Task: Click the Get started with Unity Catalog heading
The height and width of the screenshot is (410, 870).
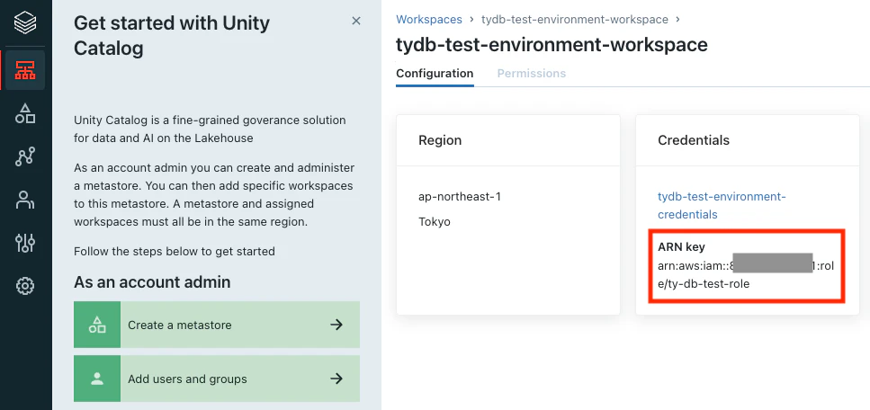Action: point(172,35)
